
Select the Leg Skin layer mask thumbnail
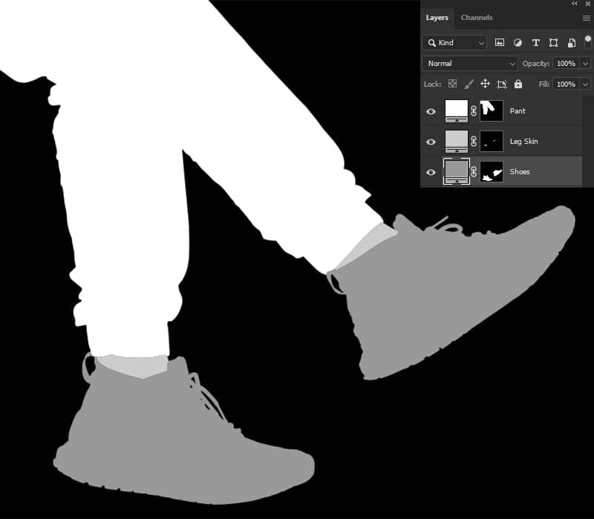coord(492,142)
